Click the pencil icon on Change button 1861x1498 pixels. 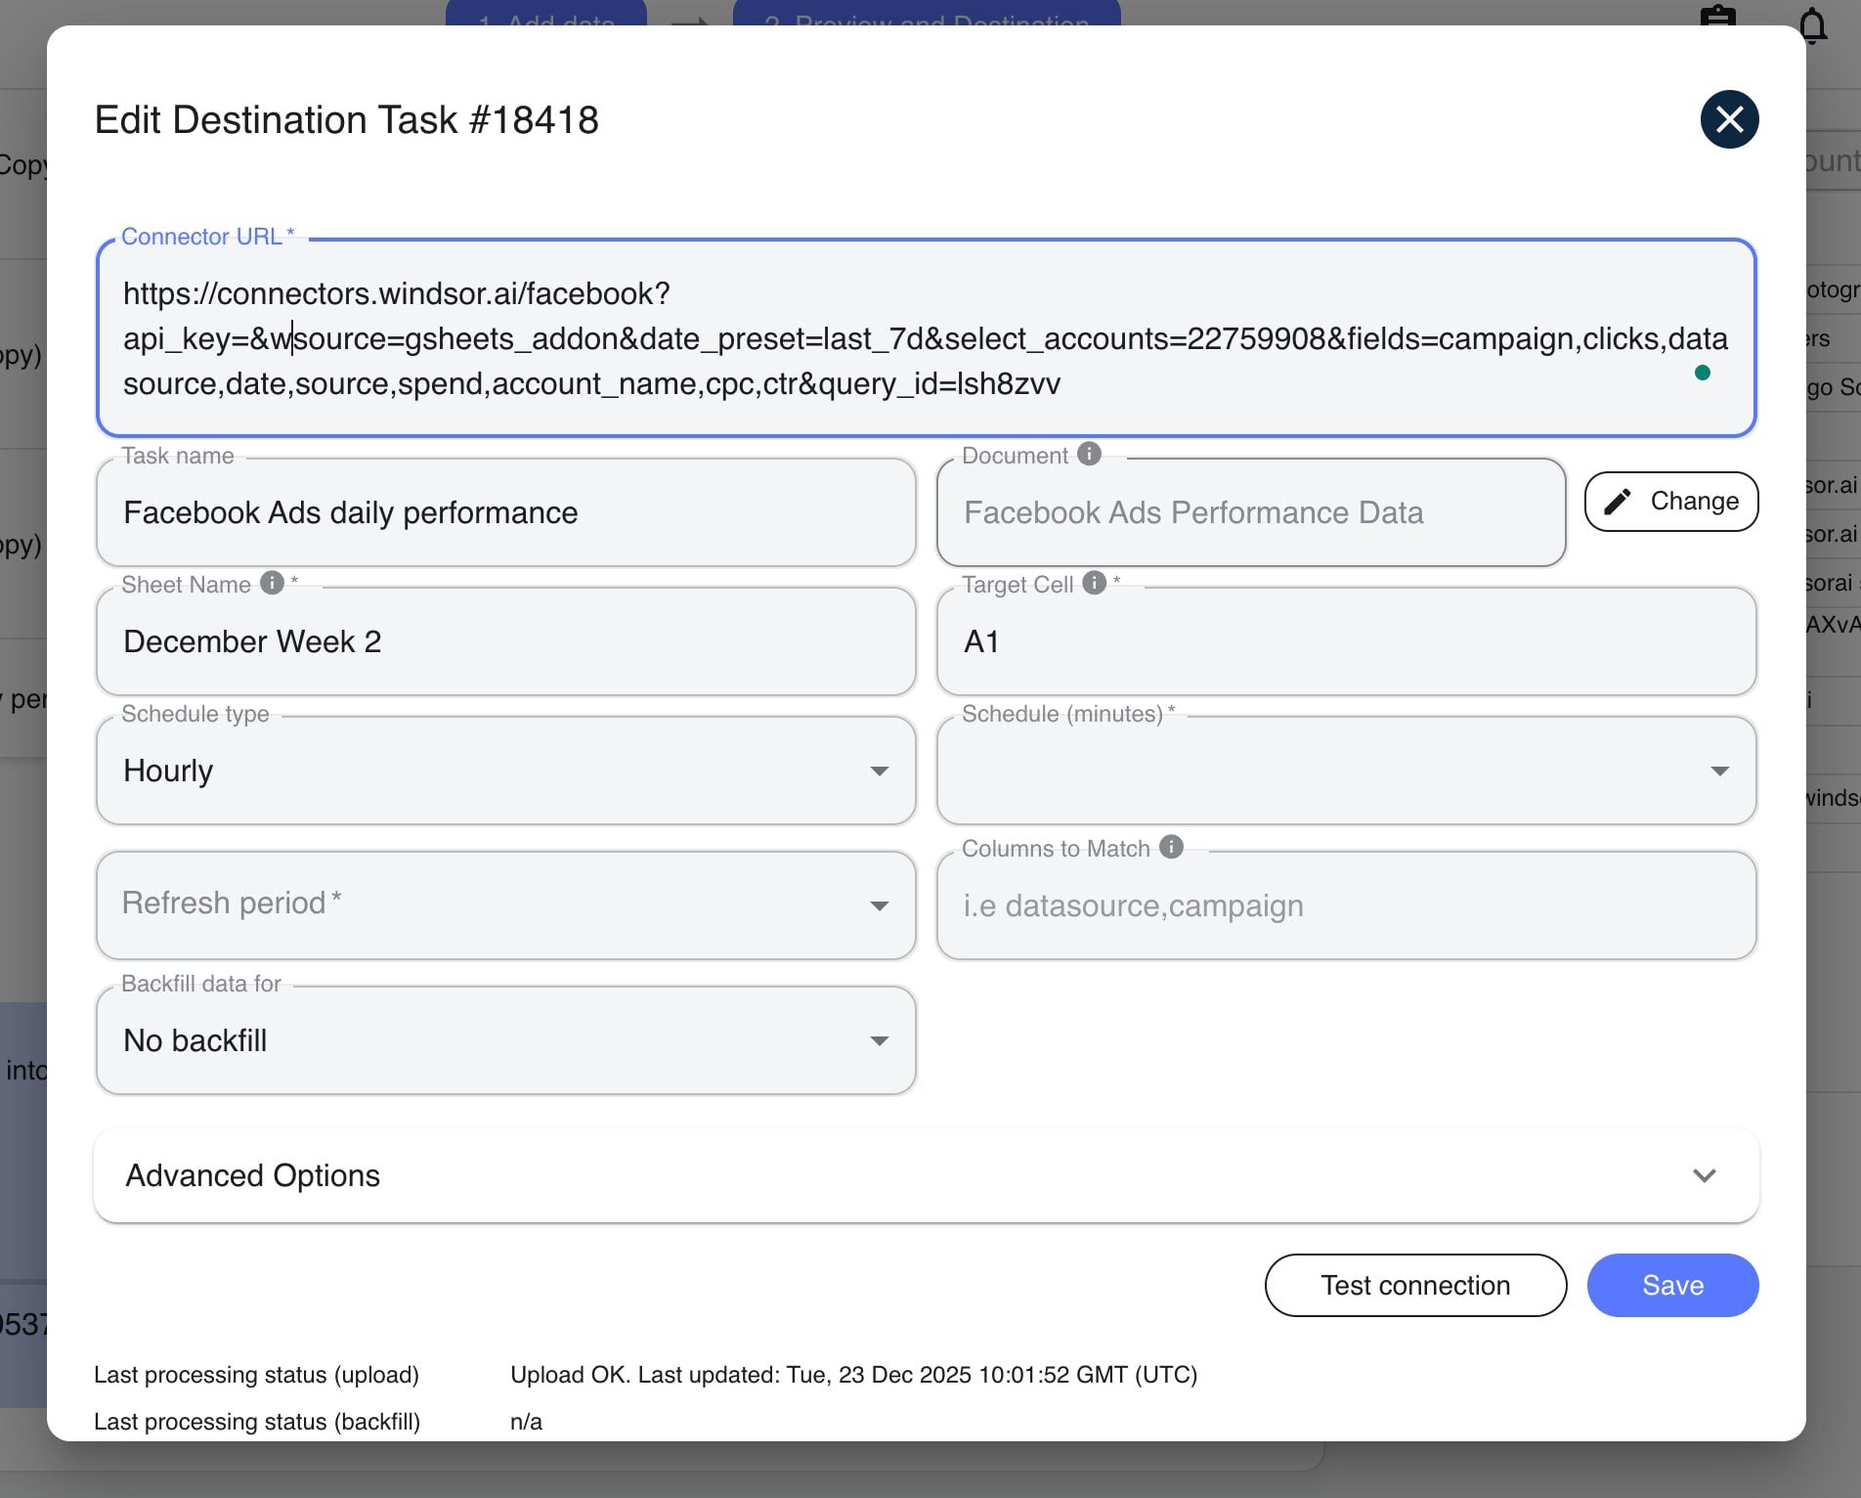pyautogui.click(x=1620, y=501)
